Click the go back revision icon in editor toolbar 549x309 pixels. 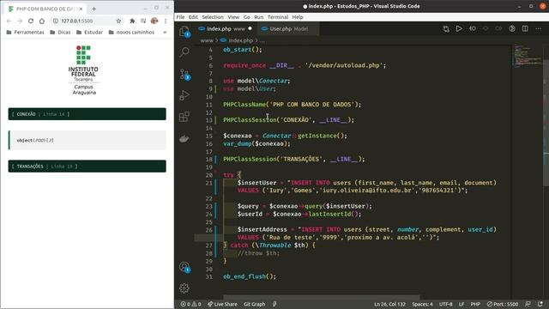[473, 28]
